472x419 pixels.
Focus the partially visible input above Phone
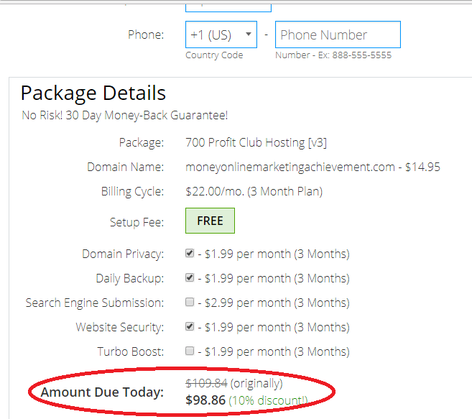click(x=228, y=7)
